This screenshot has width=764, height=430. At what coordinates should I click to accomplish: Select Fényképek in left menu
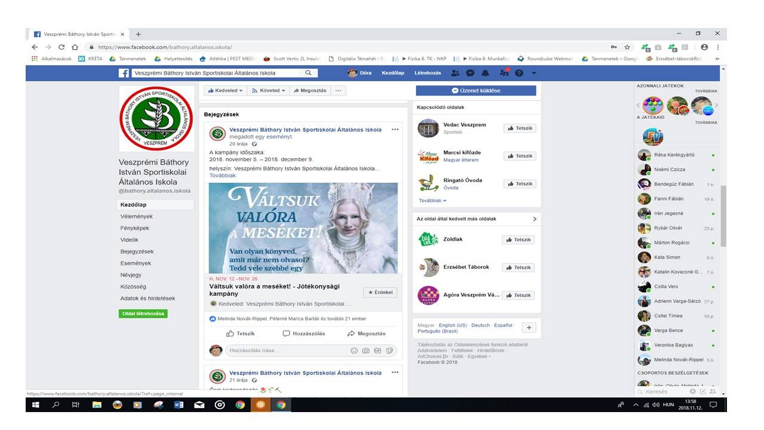134,228
